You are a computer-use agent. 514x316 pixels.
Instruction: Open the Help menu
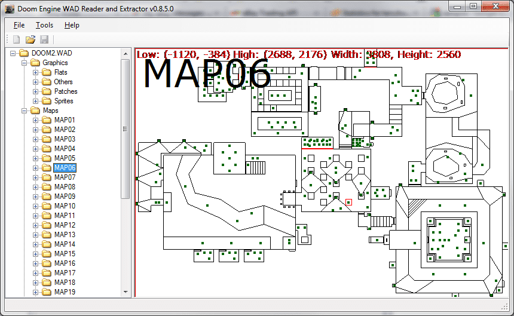[72, 25]
